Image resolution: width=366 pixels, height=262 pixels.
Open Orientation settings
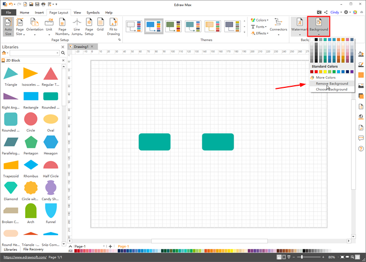pos(35,26)
